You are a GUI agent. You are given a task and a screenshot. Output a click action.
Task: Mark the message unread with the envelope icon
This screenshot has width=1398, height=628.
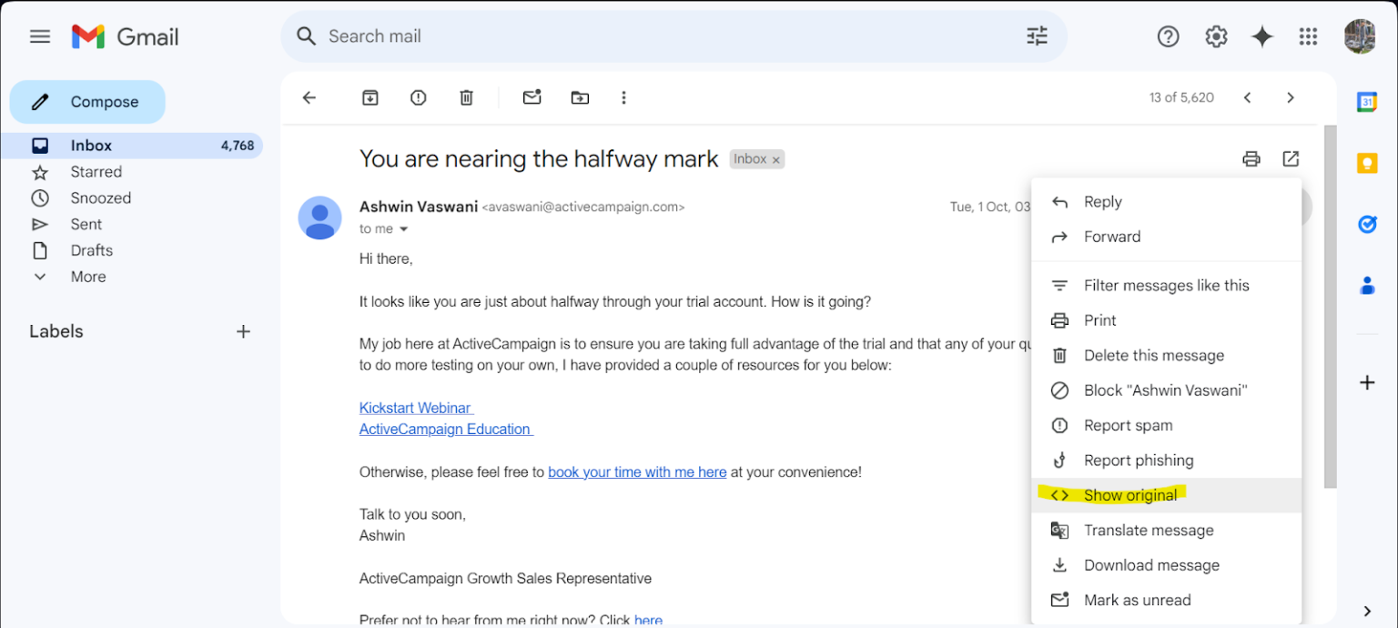(x=532, y=97)
